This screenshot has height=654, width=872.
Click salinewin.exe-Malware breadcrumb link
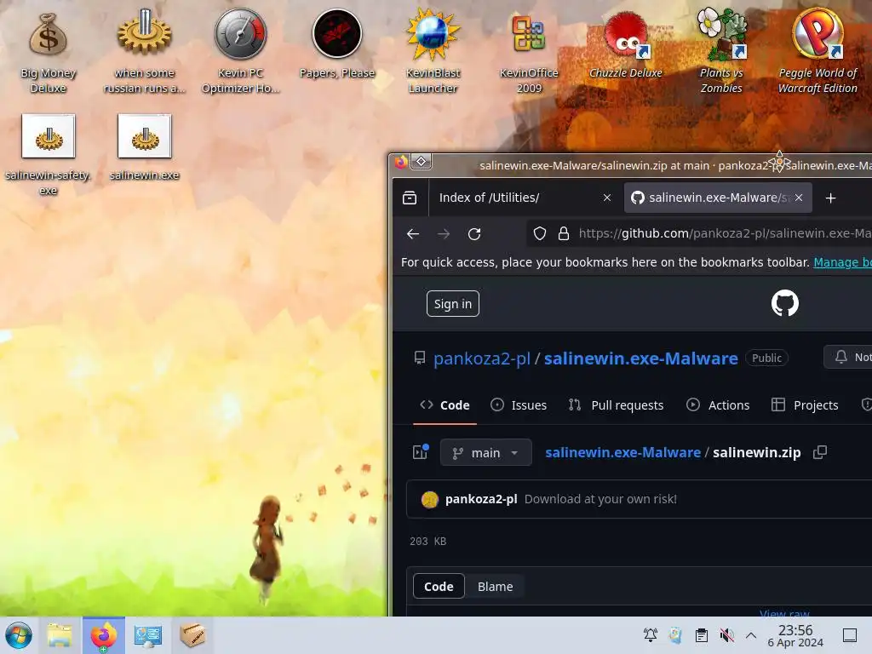622,453
